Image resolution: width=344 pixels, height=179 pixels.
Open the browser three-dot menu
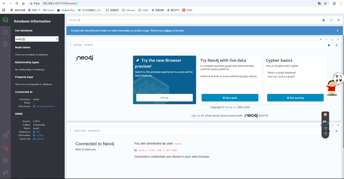(341, 3)
